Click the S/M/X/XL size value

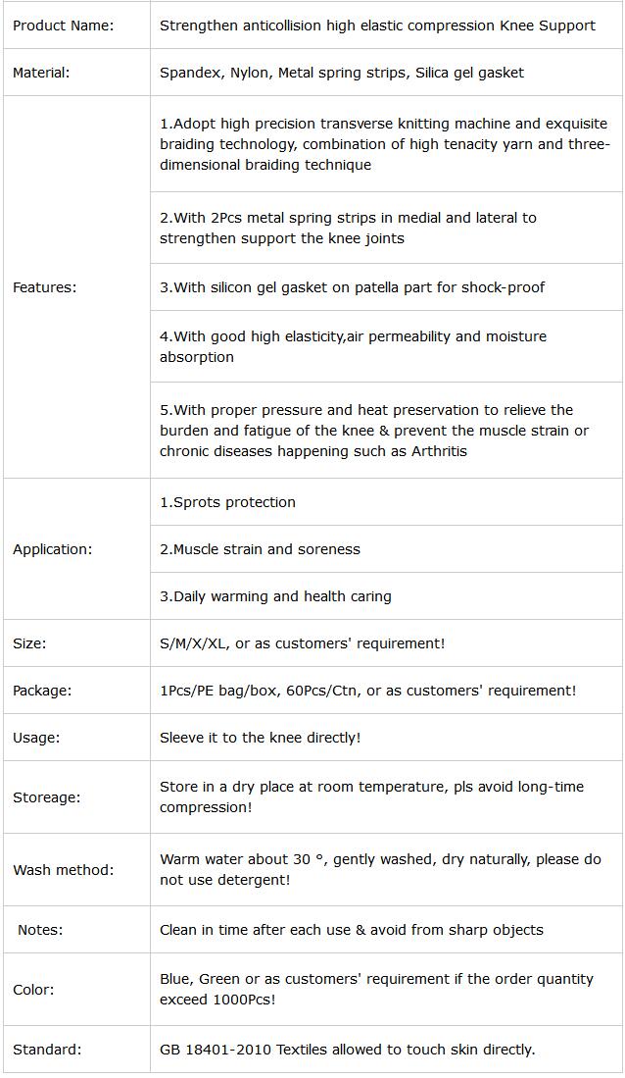coord(302,643)
